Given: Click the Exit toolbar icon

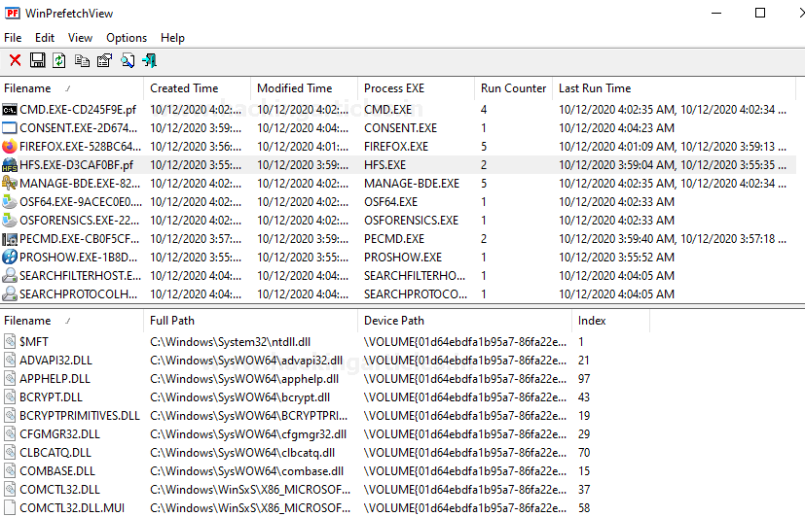Looking at the screenshot, I should [x=149, y=60].
